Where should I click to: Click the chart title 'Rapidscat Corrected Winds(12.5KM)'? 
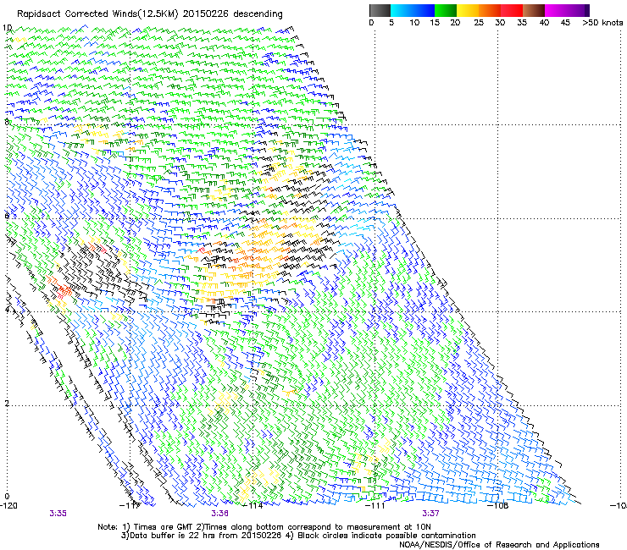tap(98, 14)
